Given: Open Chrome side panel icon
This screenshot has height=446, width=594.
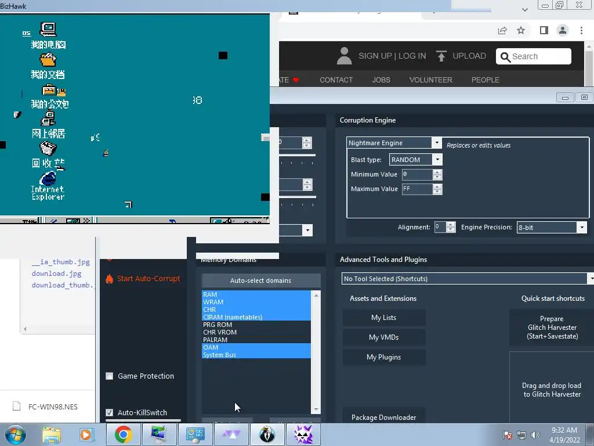Looking at the screenshot, I should click(544, 30).
